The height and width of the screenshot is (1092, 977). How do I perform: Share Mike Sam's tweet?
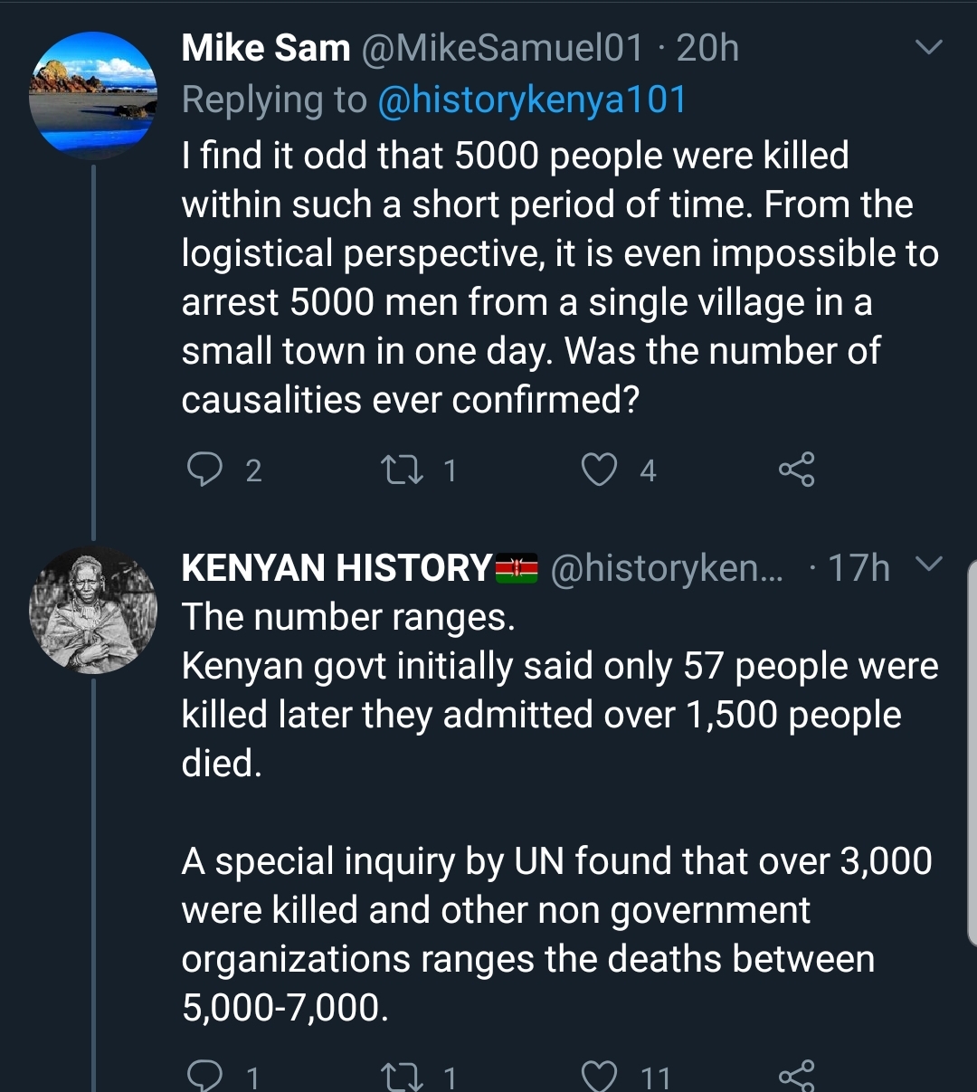click(796, 470)
